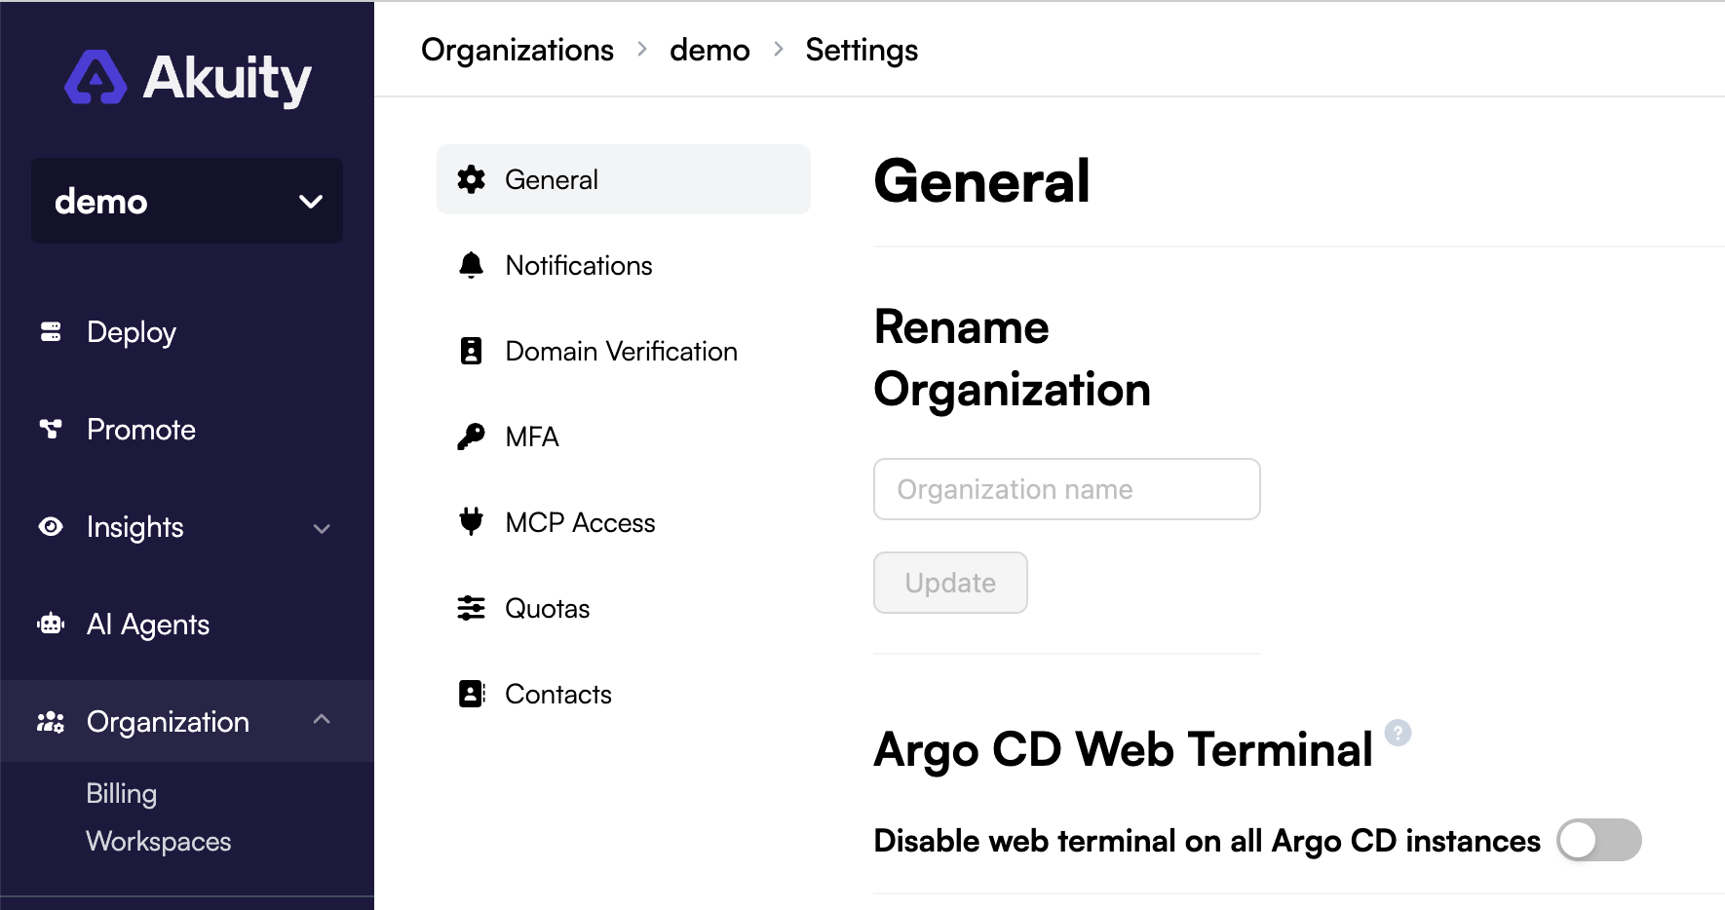Click the Insights eye icon
The width and height of the screenshot is (1725, 910).
[51, 527]
